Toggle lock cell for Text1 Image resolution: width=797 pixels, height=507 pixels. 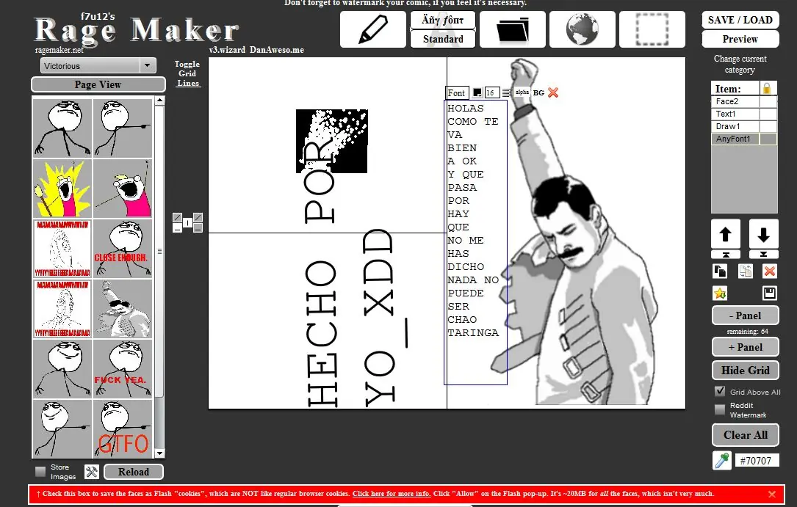tap(768, 114)
